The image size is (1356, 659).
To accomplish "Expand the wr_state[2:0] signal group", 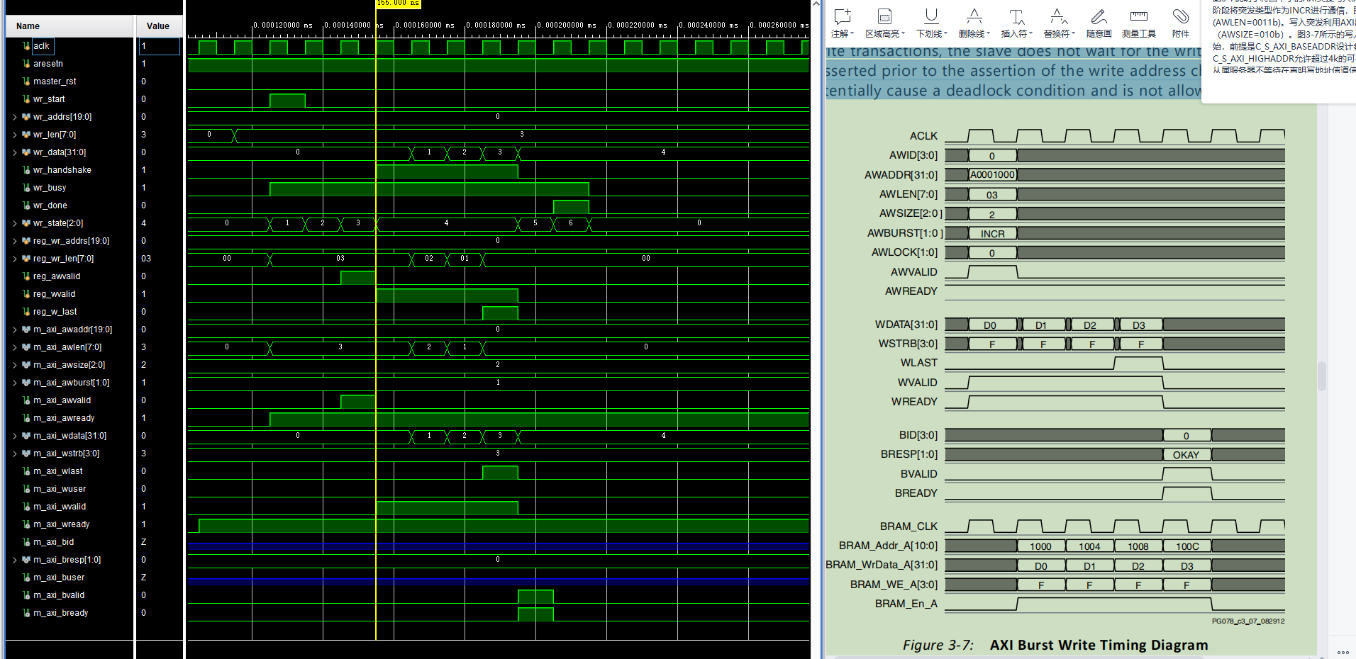I will (14, 223).
